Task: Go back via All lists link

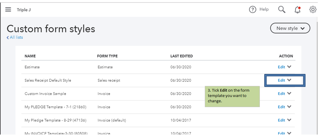Action: pyautogui.click(x=15, y=37)
